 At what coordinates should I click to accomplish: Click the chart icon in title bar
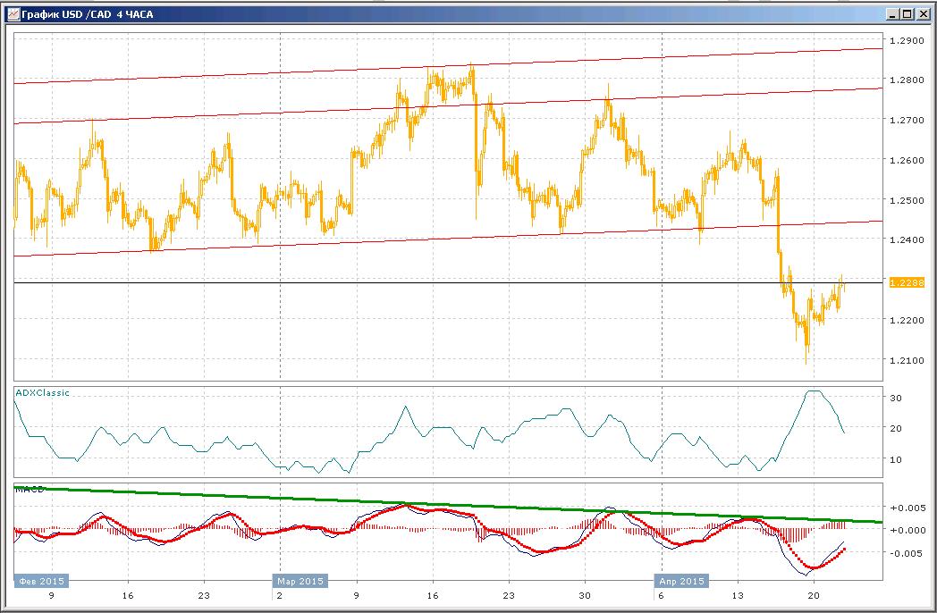[13, 13]
